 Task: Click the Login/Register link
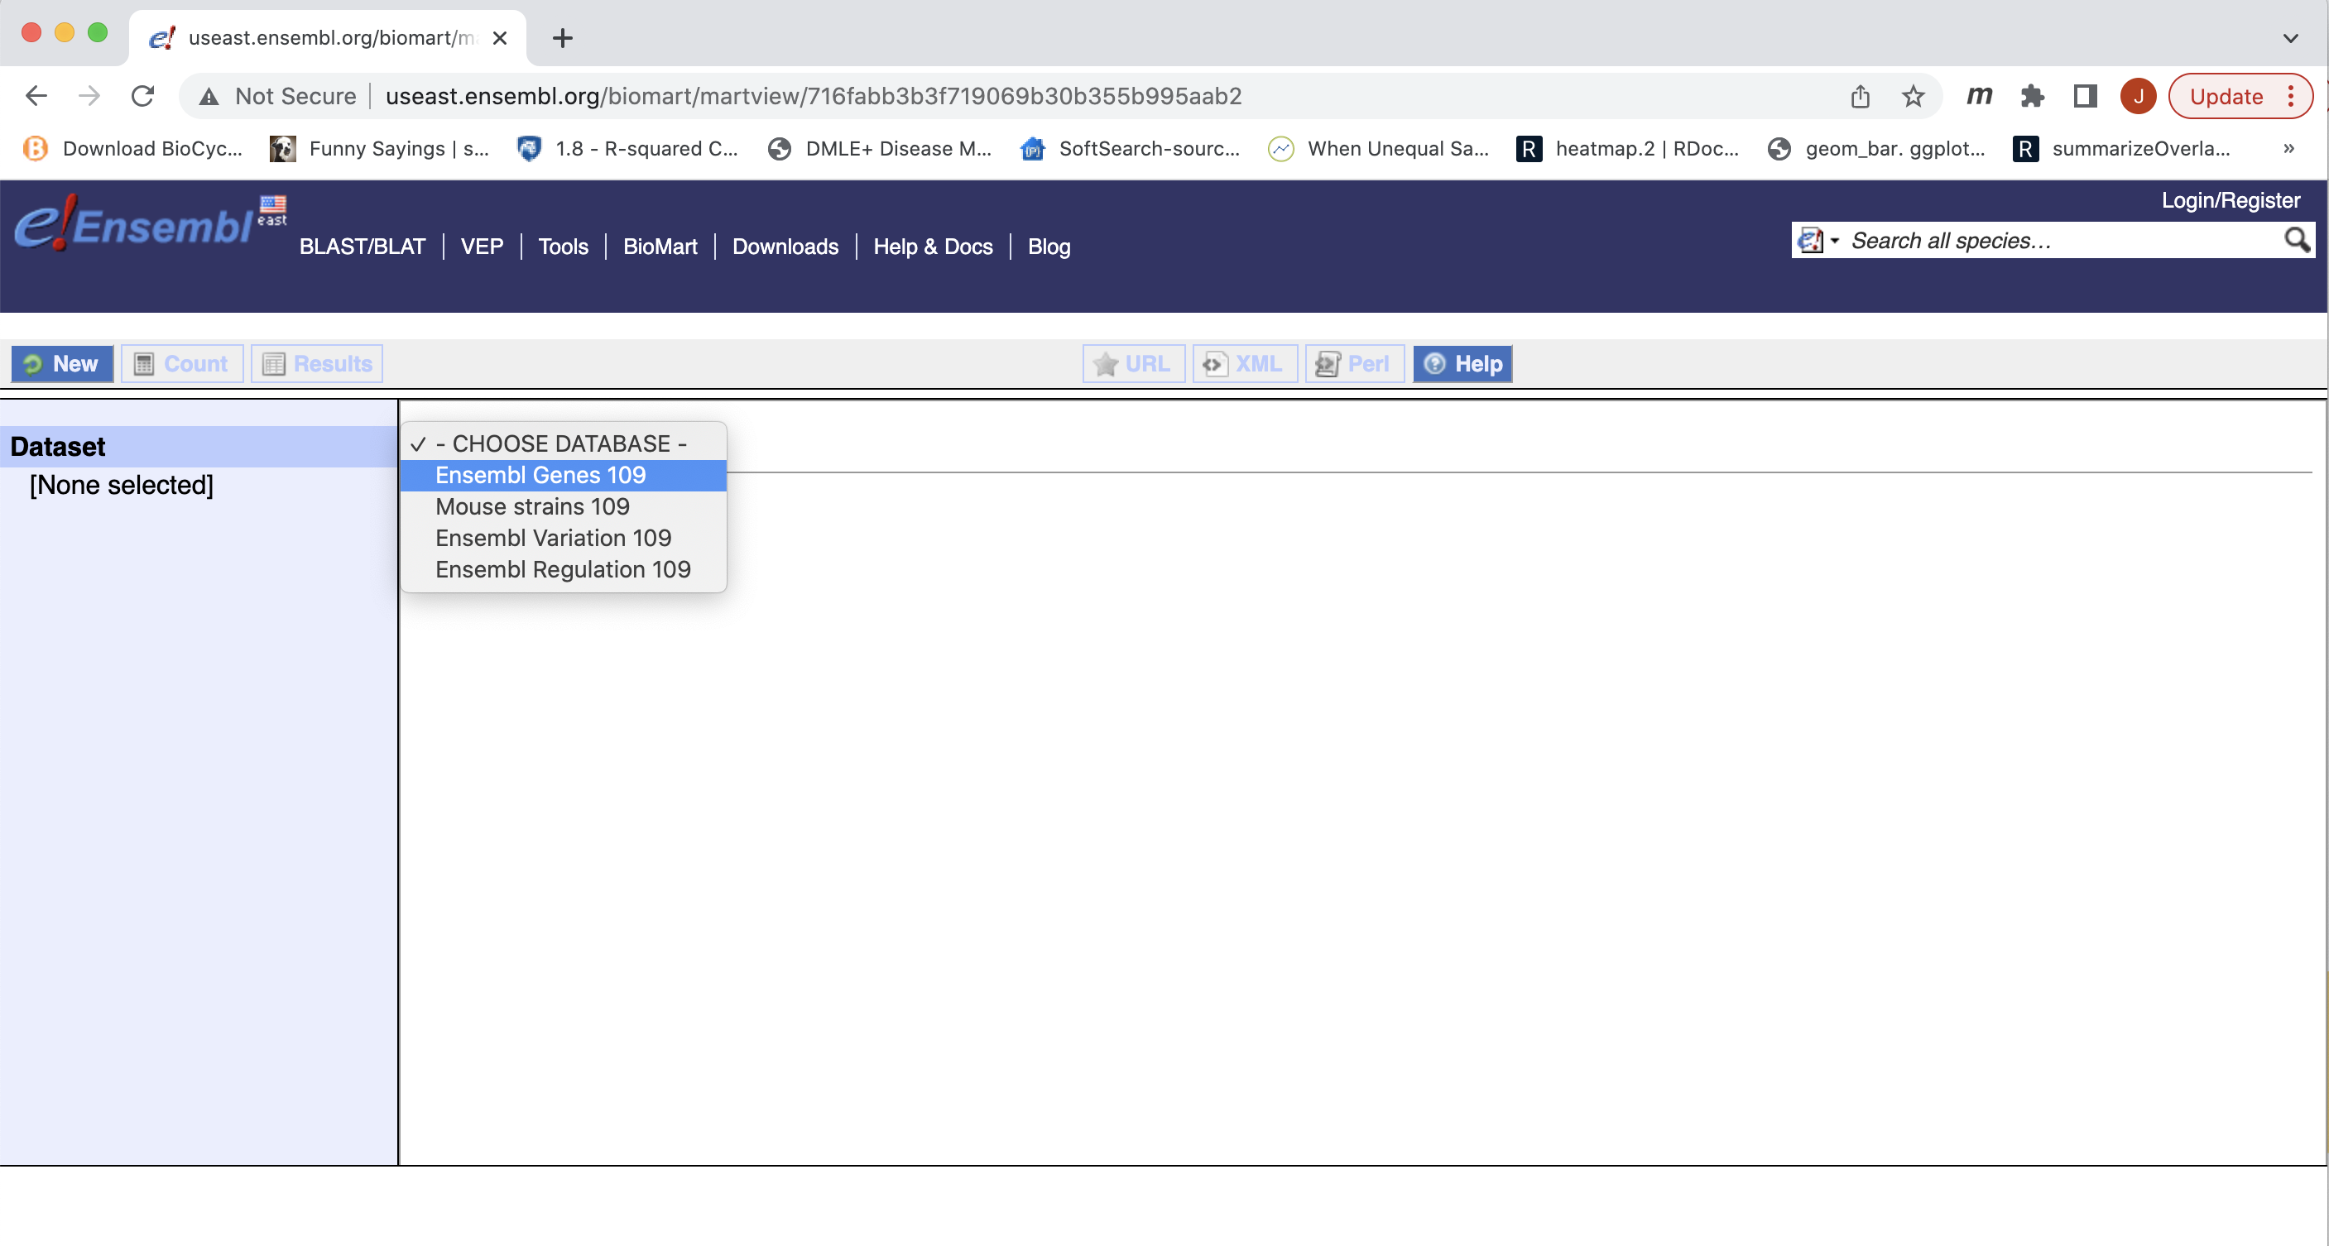click(x=2231, y=200)
